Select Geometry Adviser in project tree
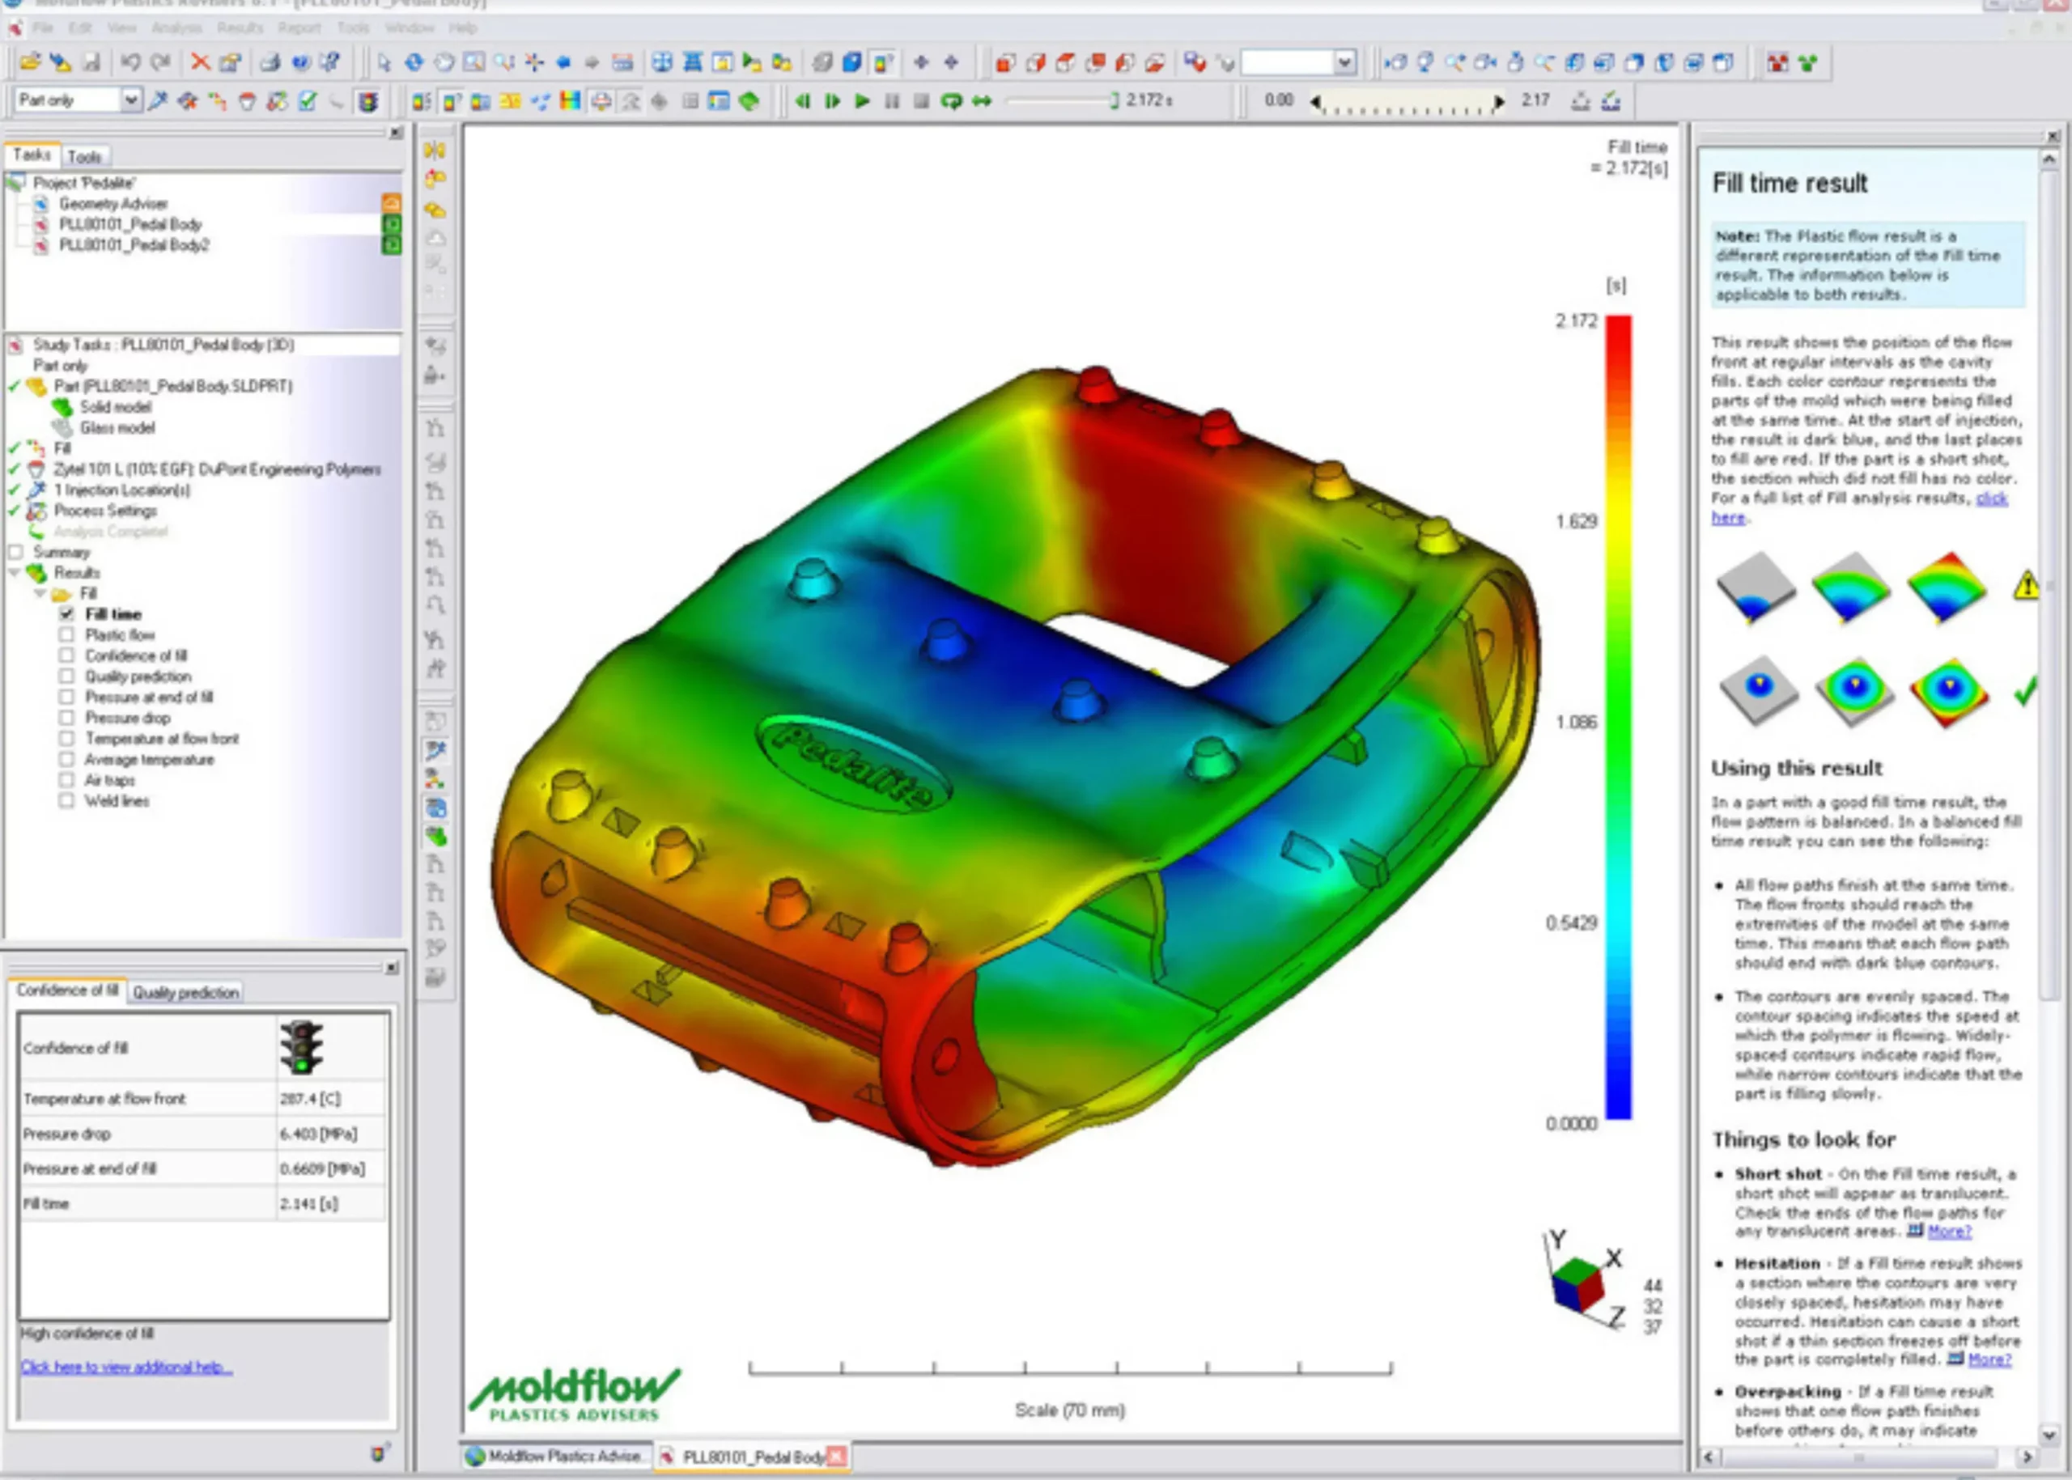Screen dimensions: 2072x1480 (x=113, y=203)
